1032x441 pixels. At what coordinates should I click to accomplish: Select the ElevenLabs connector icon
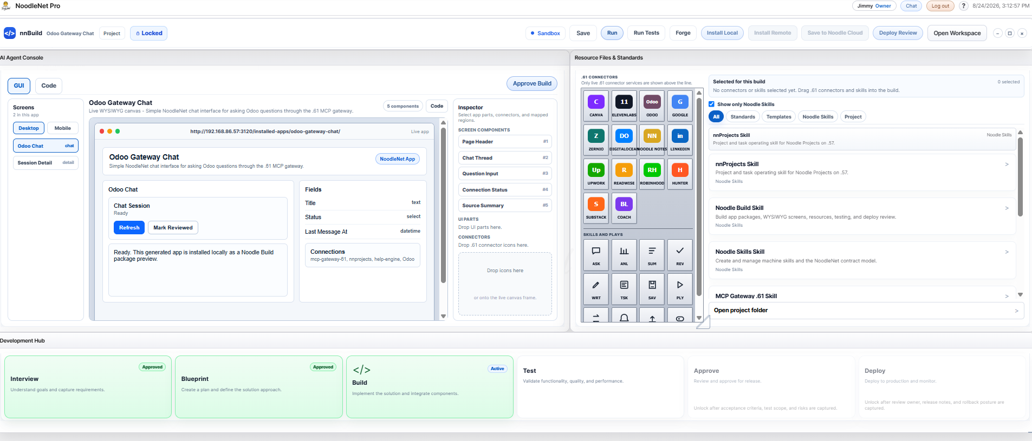click(x=624, y=106)
